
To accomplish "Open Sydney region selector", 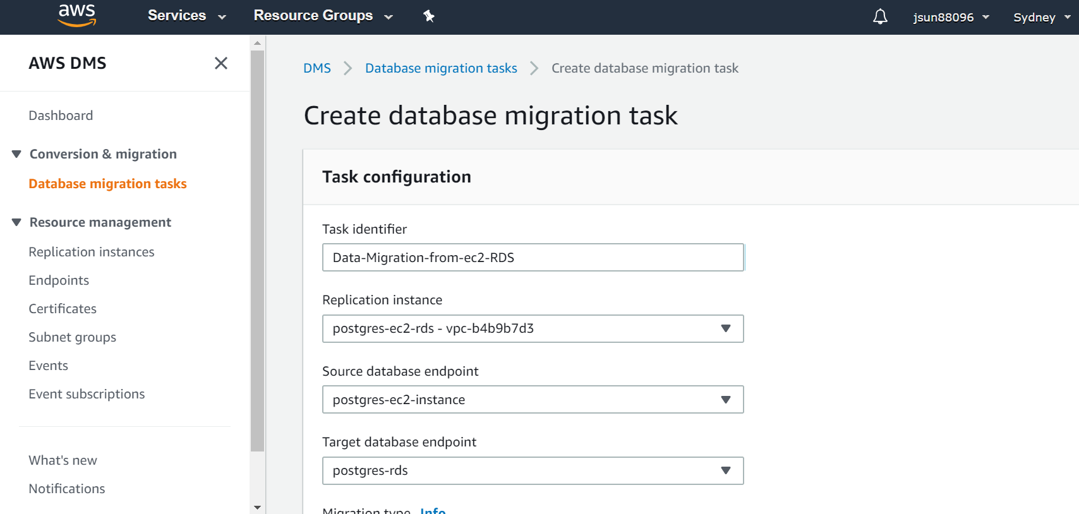I will point(1040,17).
